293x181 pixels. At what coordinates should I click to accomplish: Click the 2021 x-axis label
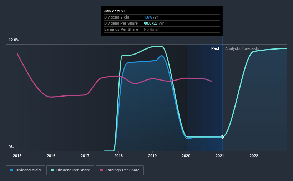[220, 156]
